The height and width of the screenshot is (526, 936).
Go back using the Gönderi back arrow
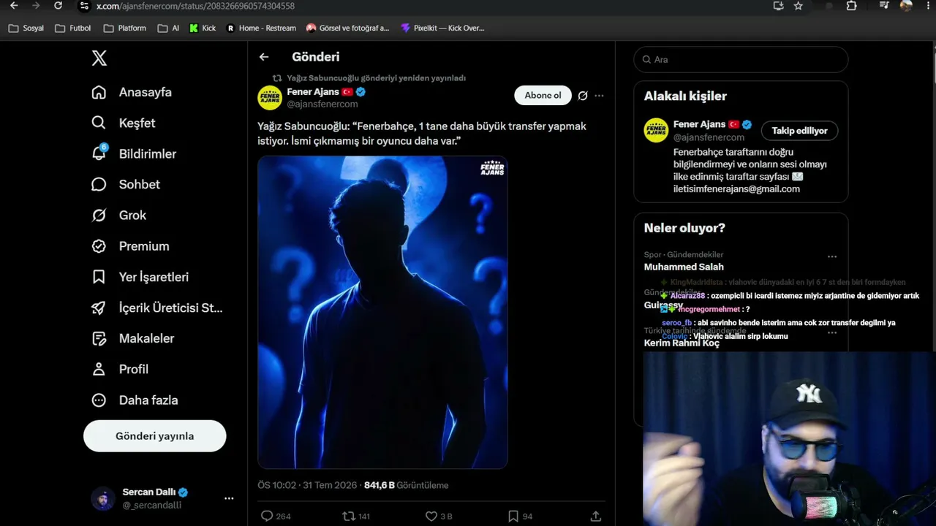click(264, 57)
